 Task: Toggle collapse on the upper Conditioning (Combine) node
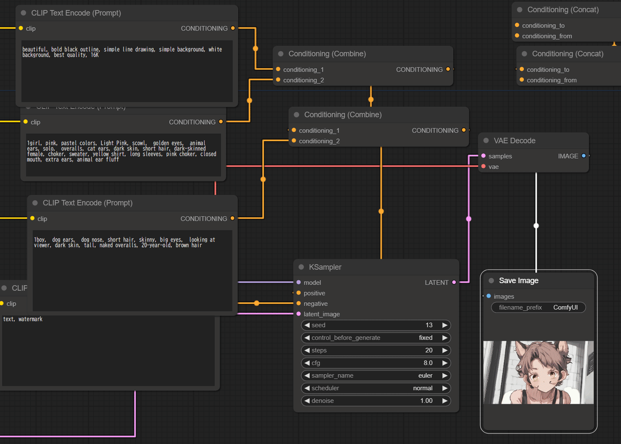pos(281,54)
